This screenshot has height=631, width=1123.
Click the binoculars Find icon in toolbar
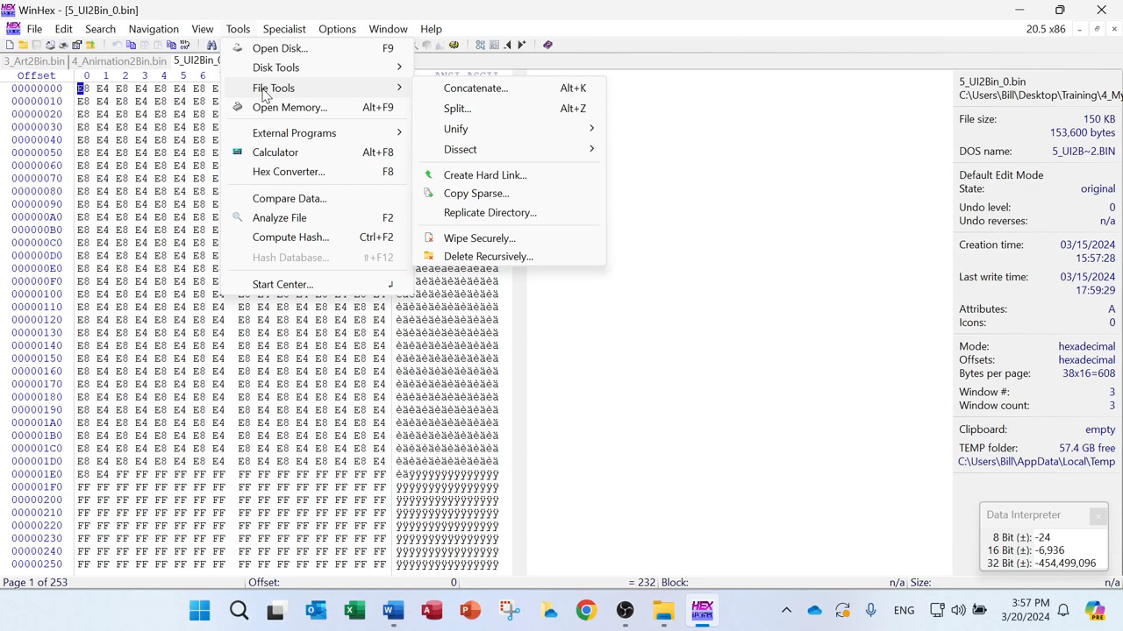coord(211,45)
